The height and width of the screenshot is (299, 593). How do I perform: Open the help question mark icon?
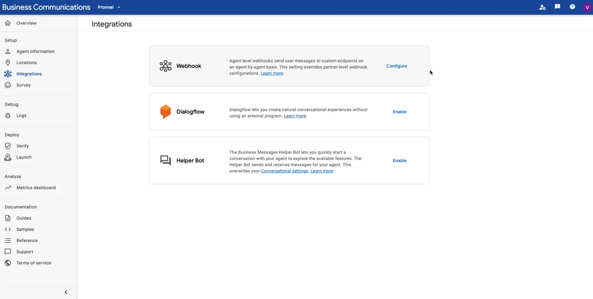(572, 7)
